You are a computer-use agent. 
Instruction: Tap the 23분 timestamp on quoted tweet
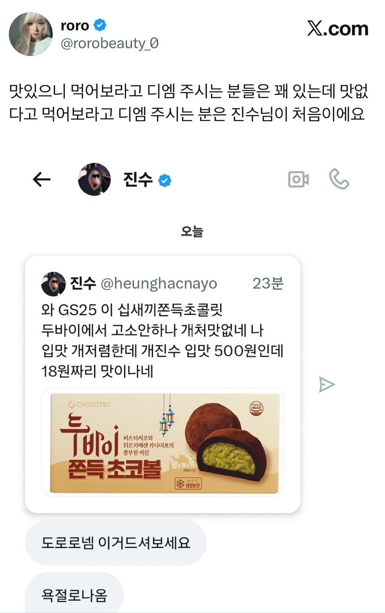pos(268,283)
